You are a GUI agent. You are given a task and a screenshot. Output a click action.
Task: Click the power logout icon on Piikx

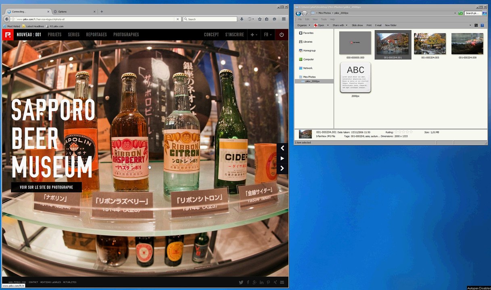(x=282, y=35)
